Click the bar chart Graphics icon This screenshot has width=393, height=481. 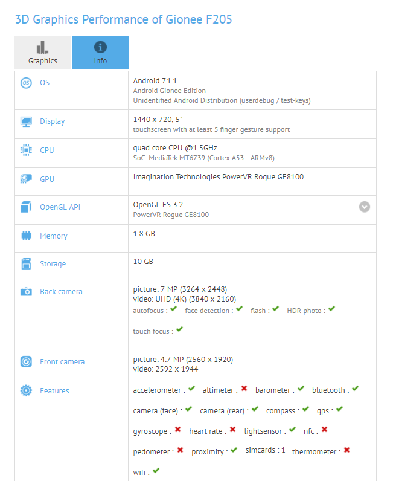pos(42,48)
